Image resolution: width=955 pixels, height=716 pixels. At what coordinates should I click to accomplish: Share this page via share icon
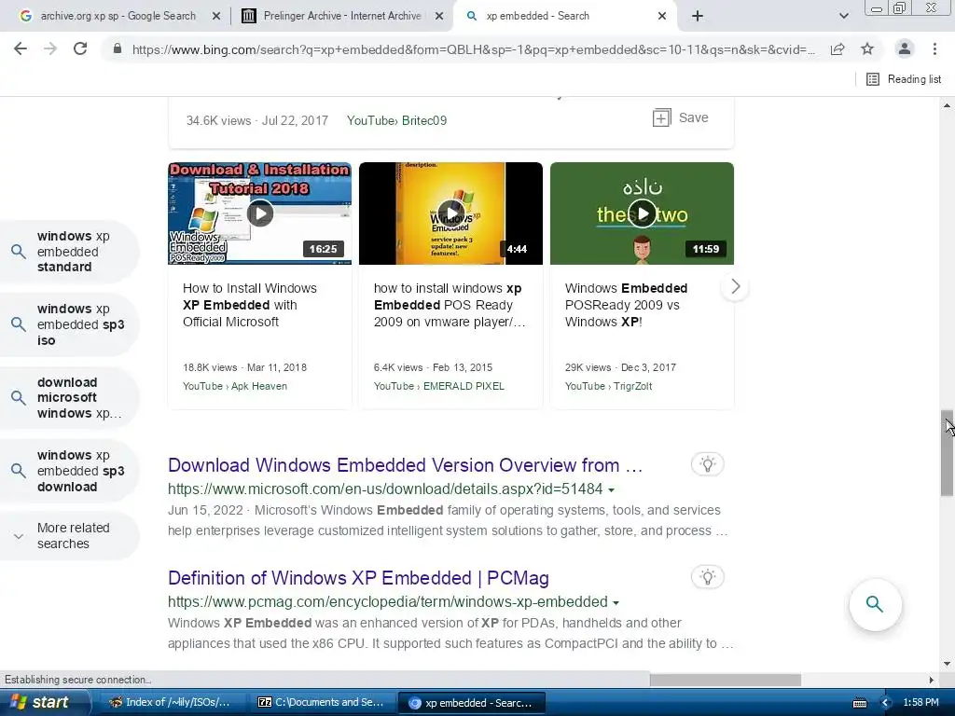tap(837, 48)
